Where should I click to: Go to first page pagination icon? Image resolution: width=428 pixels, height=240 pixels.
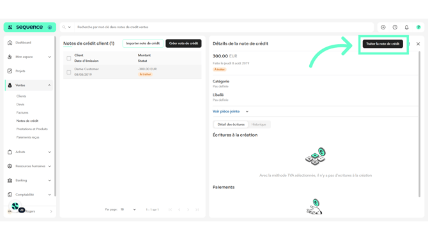coord(171,209)
